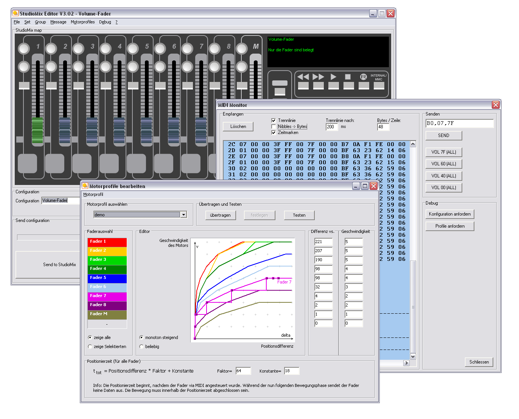Open the Group menu
The width and height of the screenshot is (519, 419).
[40, 22]
